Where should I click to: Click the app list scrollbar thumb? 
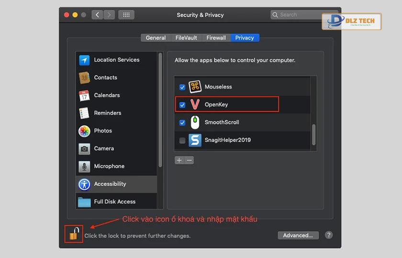(313, 134)
